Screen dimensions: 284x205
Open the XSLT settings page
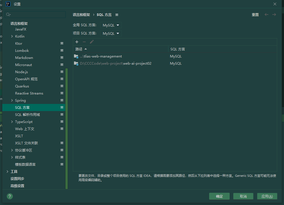19,136
